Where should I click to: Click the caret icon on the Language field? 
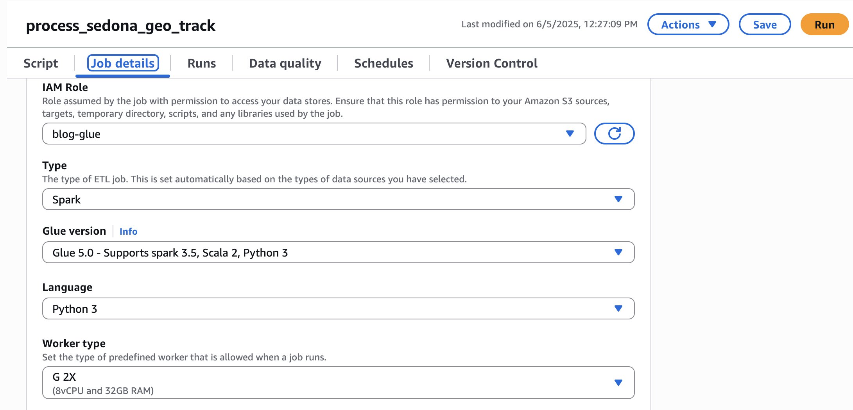coord(618,308)
